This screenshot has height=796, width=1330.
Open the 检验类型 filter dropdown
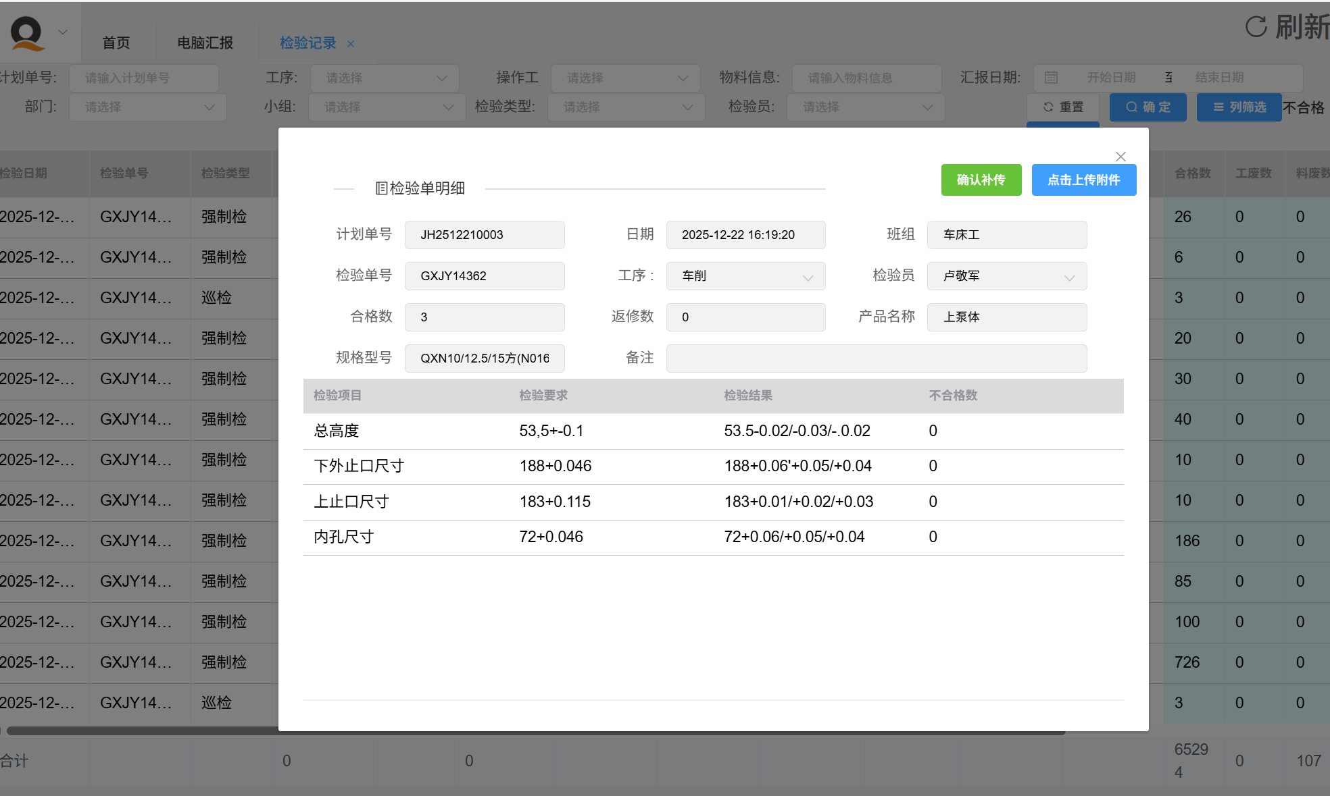(626, 107)
